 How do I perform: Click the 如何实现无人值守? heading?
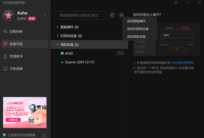147,15
